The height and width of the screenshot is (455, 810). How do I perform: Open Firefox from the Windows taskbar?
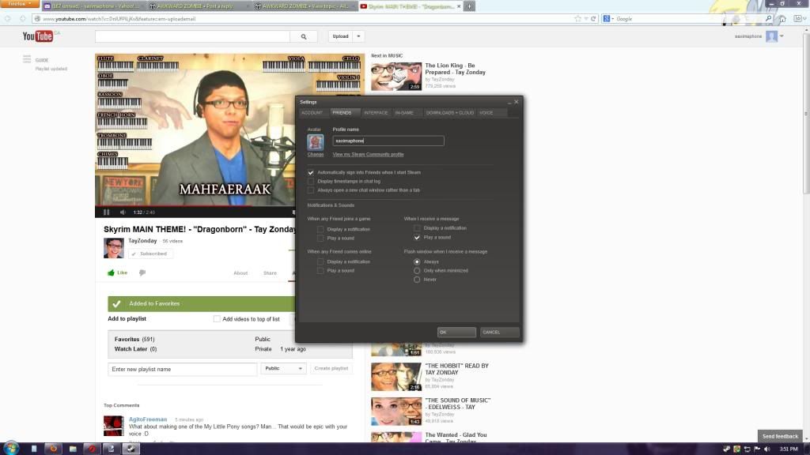tap(54, 448)
